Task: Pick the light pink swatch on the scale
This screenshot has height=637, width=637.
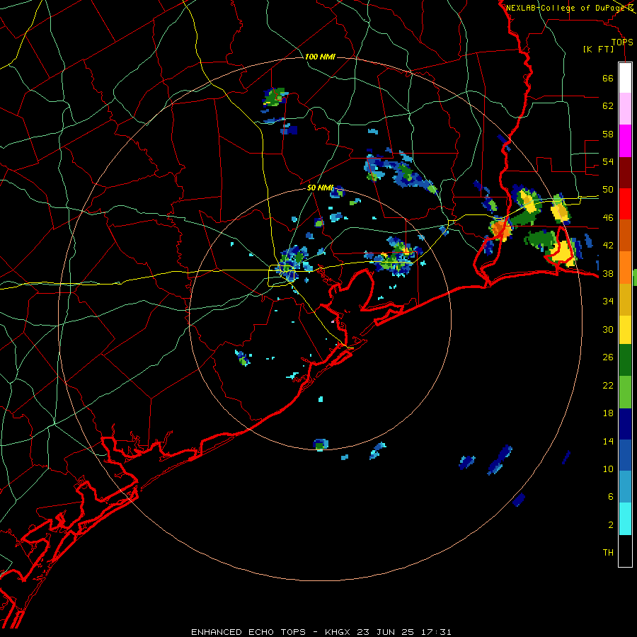Action: tap(625, 108)
